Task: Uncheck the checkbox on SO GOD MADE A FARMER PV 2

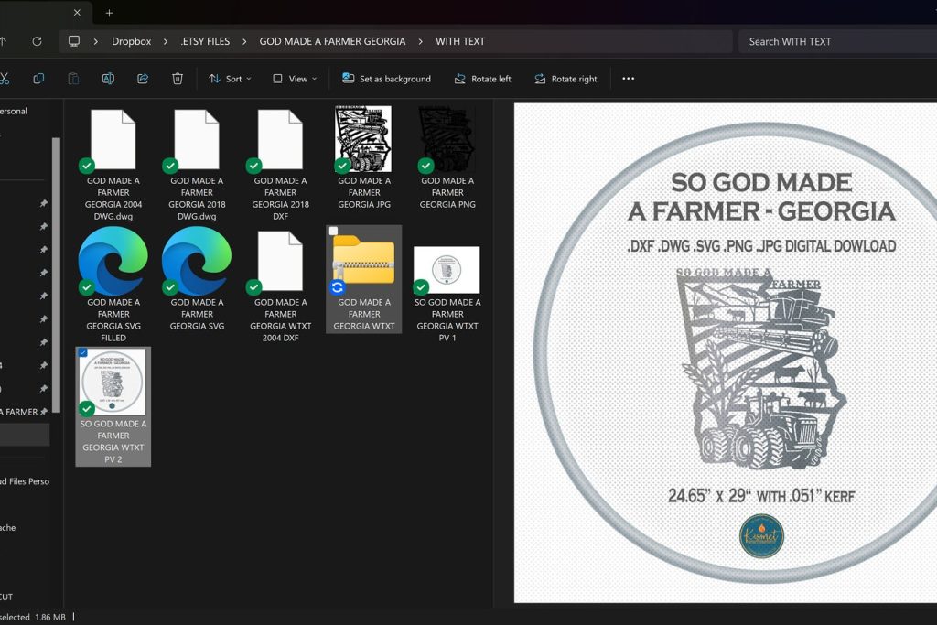Action: (x=83, y=353)
